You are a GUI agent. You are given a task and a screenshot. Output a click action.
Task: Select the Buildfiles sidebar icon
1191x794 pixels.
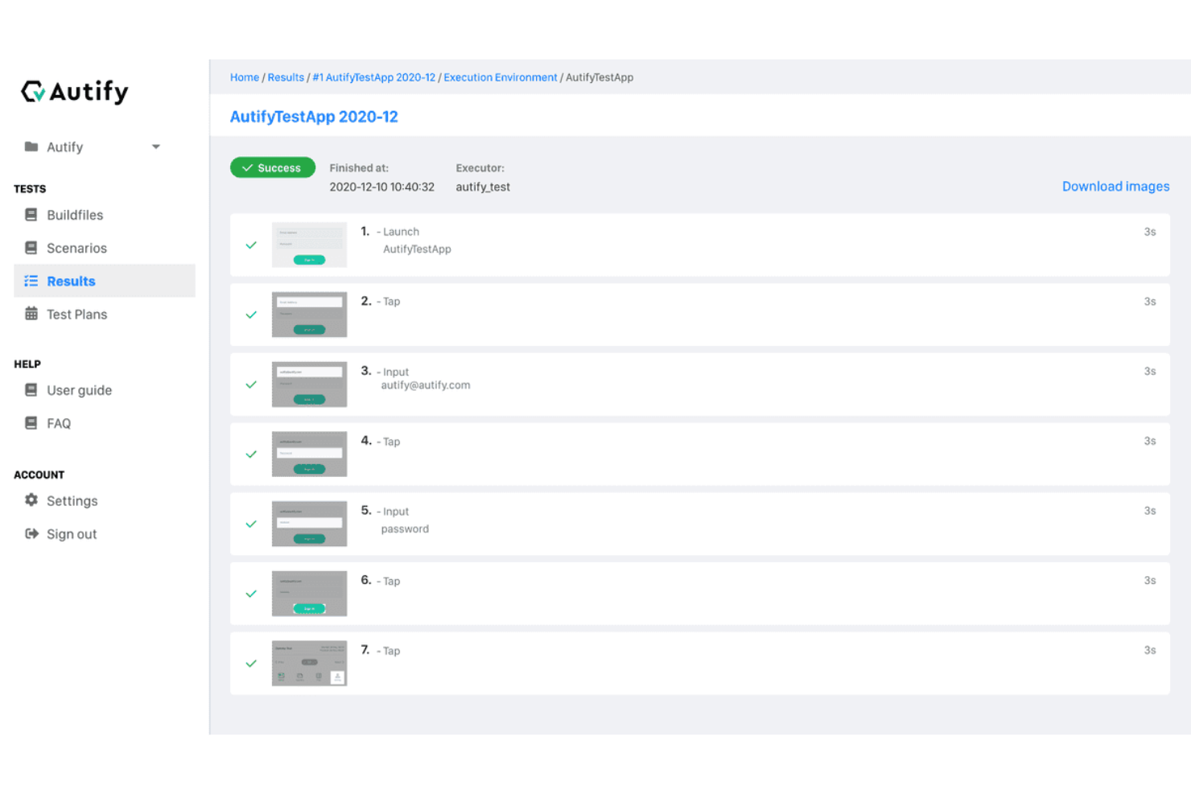coord(31,215)
